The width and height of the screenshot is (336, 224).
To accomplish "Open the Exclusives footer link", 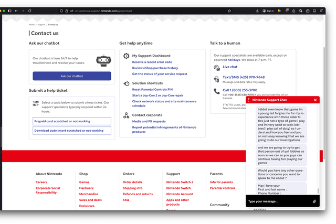I will 87,206.
